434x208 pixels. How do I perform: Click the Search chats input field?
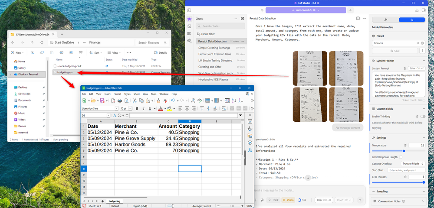point(220,26)
